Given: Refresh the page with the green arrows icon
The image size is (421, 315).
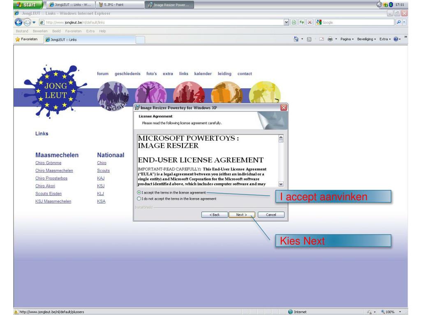Looking at the screenshot, I should pos(302,22).
